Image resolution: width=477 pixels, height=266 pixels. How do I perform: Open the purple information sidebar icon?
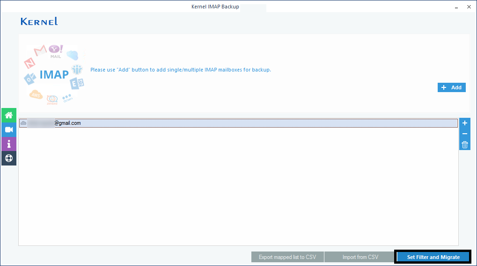[x=9, y=144]
